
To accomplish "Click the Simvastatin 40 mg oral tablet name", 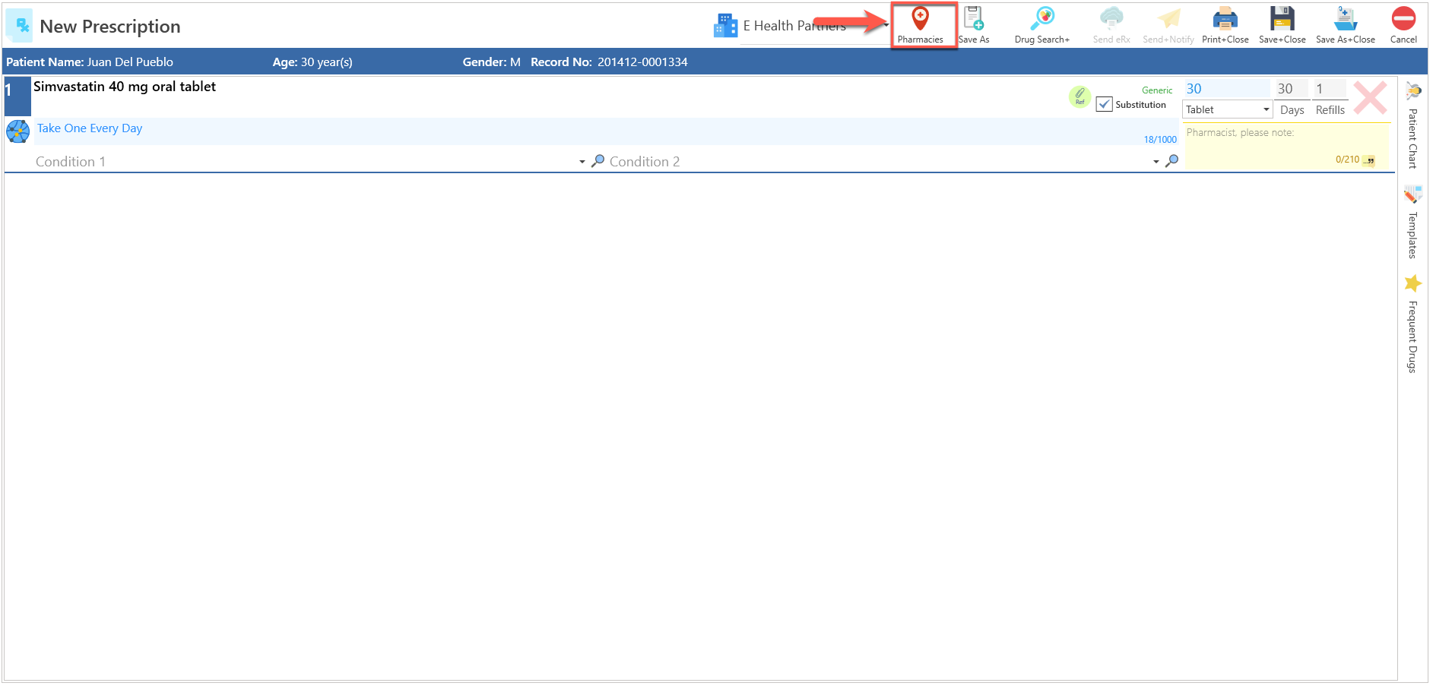I will (125, 87).
